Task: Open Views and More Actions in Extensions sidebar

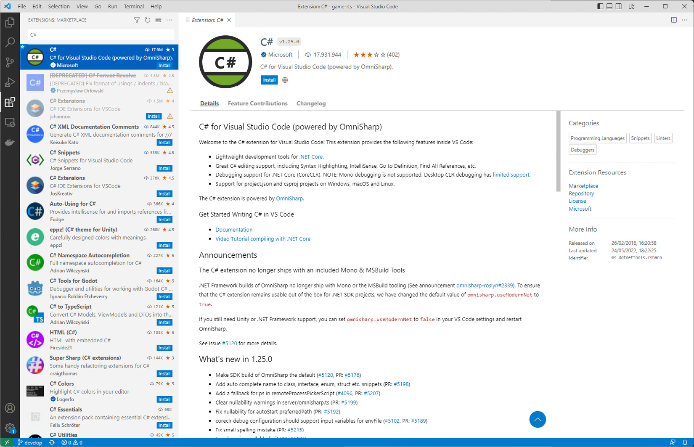Action: (x=169, y=20)
